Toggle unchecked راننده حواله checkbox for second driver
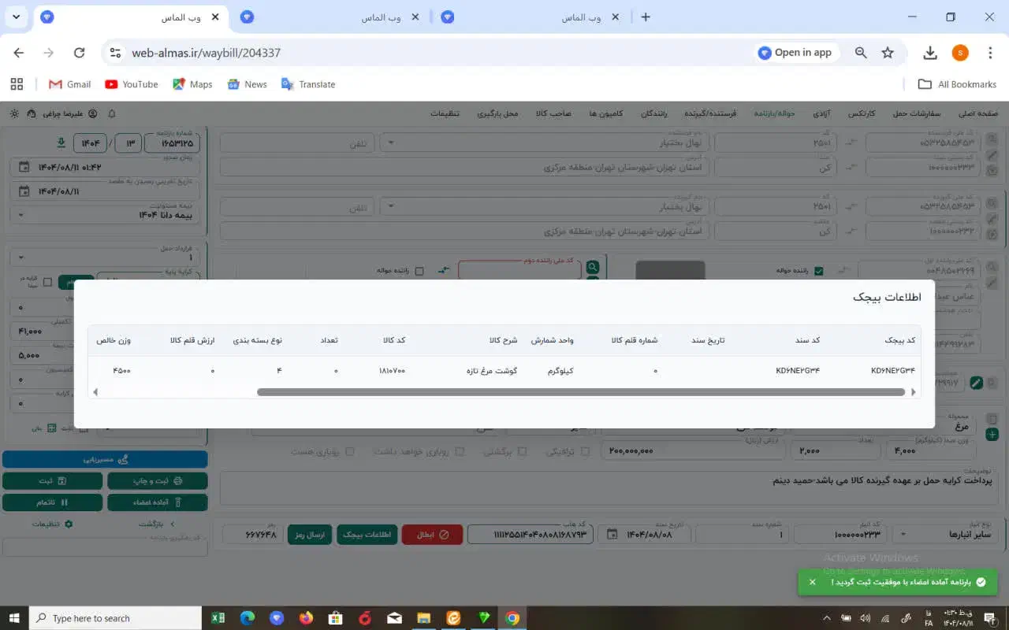 [419, 271]
